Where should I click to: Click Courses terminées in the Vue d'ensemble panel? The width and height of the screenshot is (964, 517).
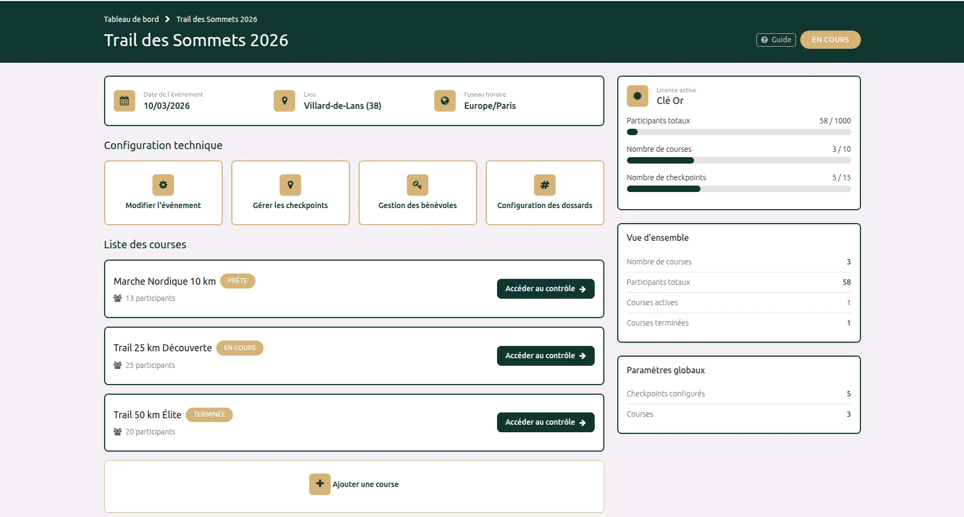(x=658, y=322)
